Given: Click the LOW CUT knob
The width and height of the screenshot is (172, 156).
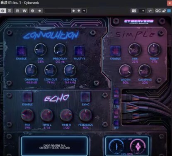Looking at the screenshot, I should tap(51, 70).
